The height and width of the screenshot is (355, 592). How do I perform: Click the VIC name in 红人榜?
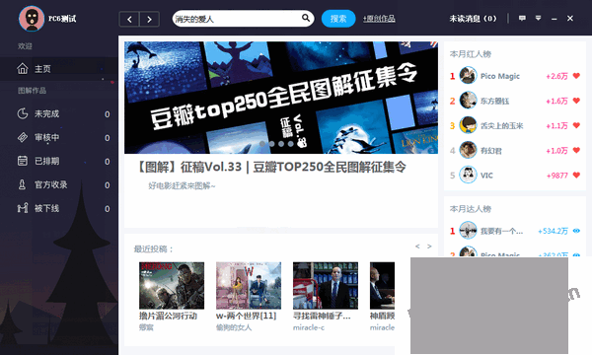486,176
